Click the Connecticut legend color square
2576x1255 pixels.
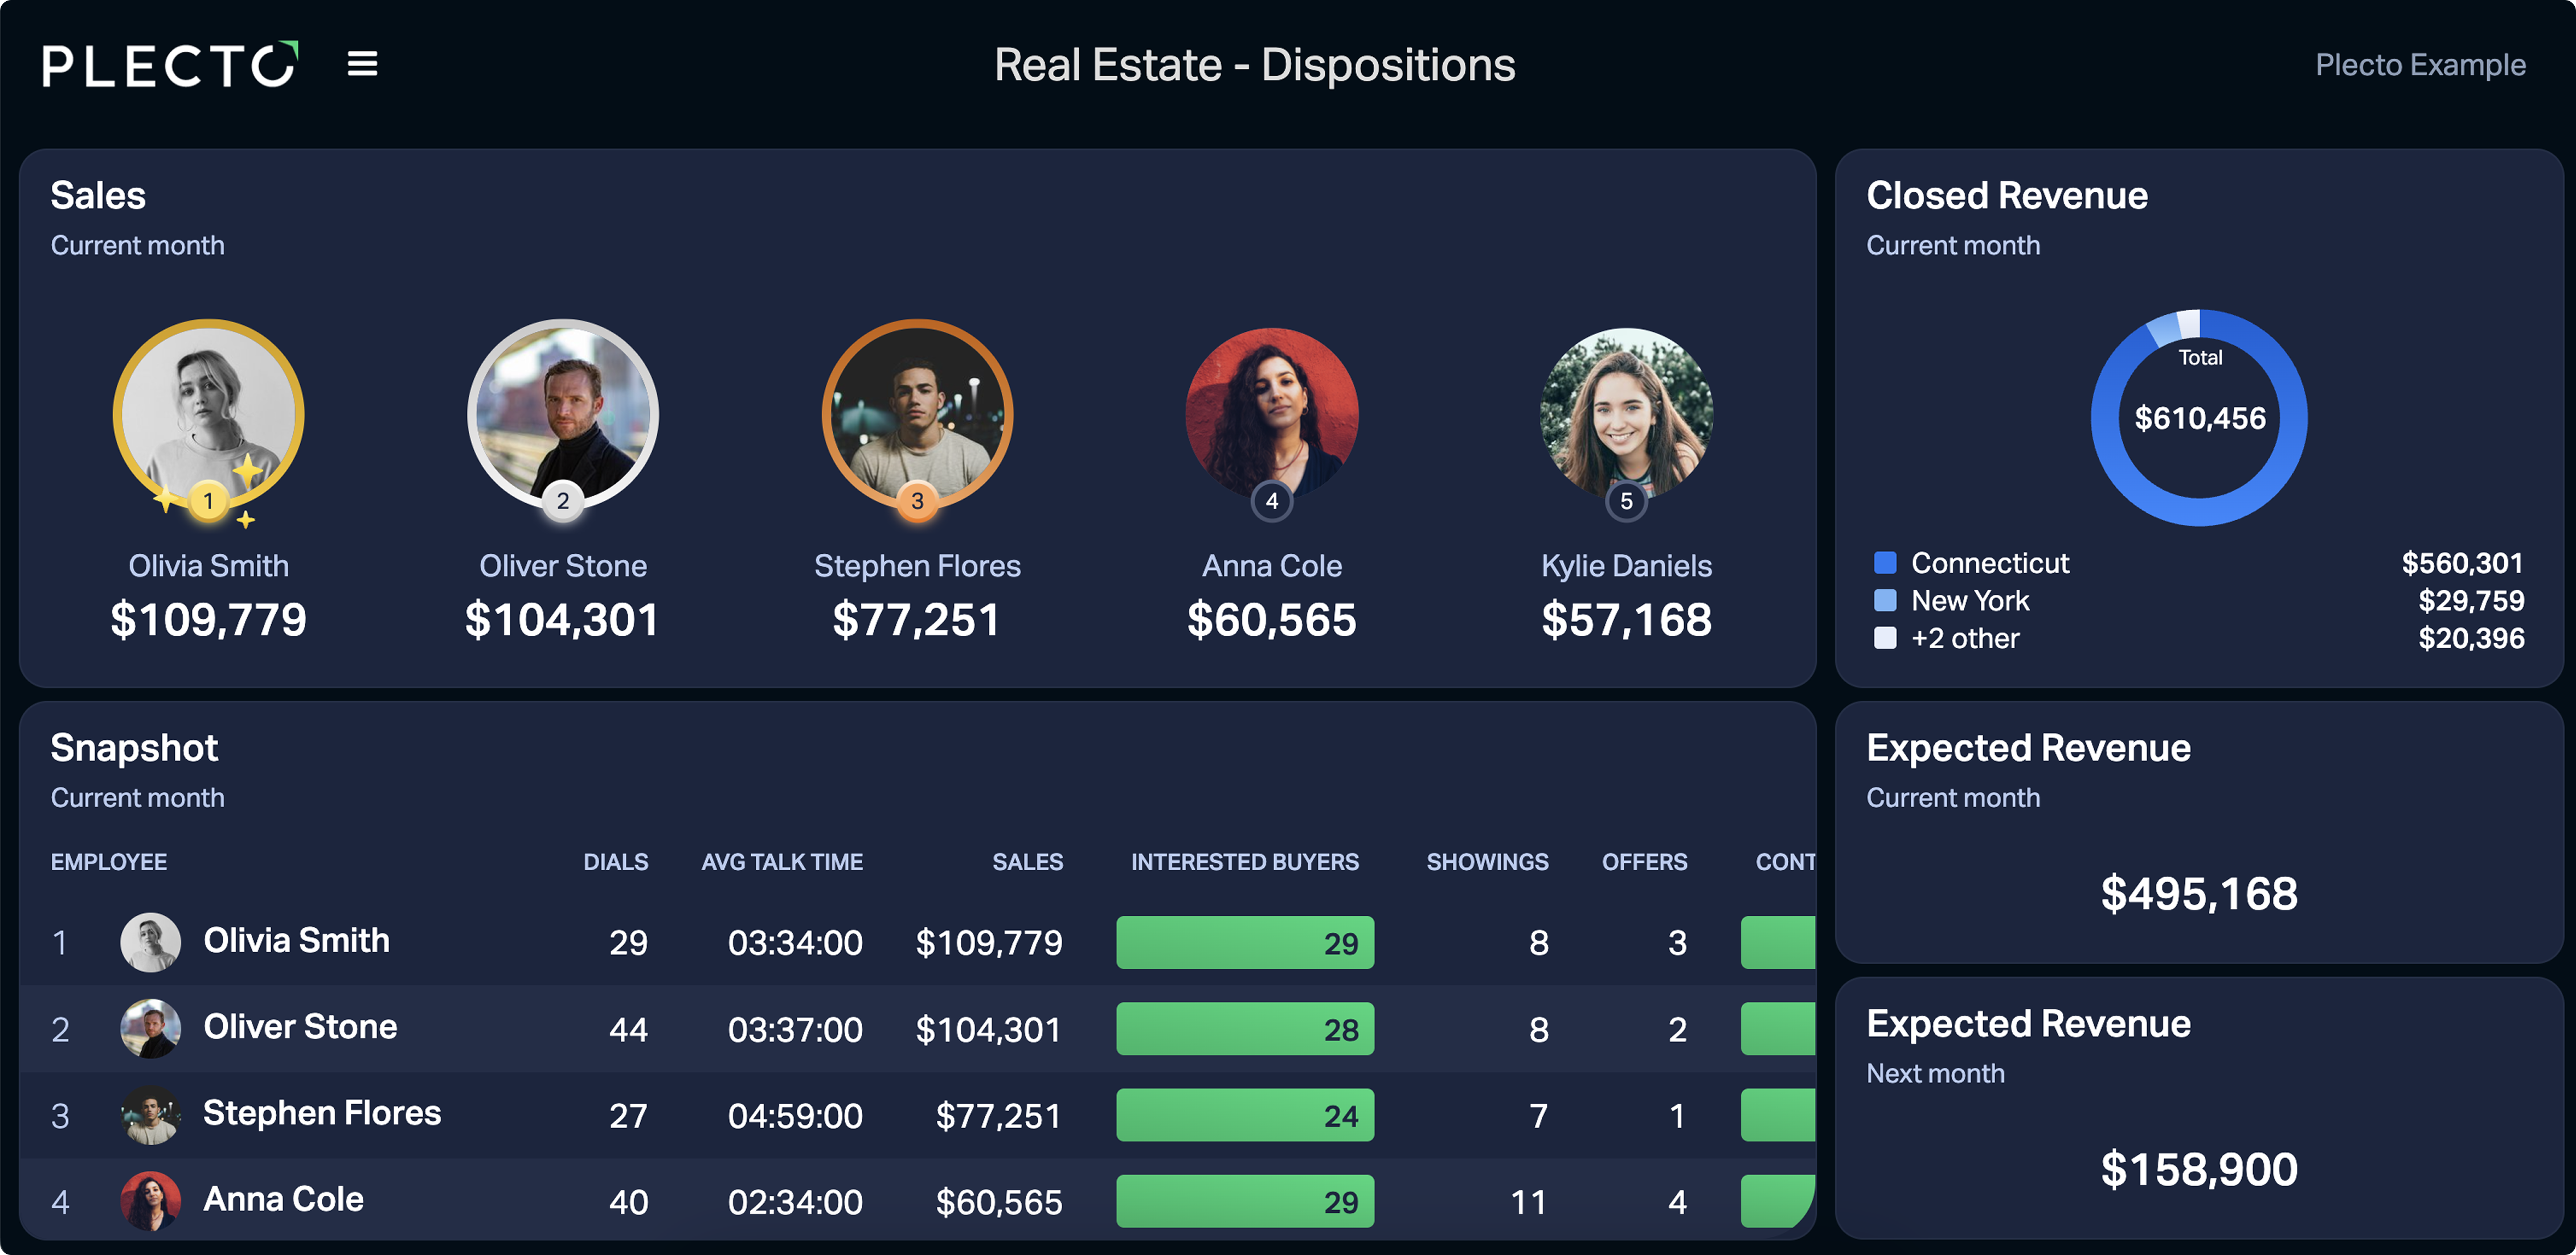tap(1885, 562)
